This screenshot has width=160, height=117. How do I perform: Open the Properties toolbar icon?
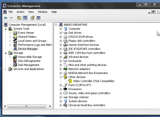pyautogui.click(x=33, y=18)
